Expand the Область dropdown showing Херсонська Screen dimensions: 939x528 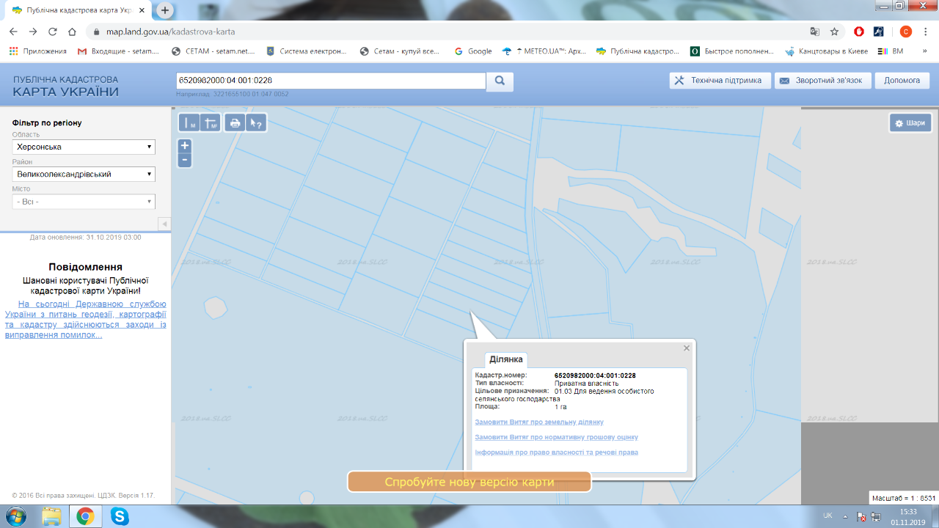click(84, 147)
